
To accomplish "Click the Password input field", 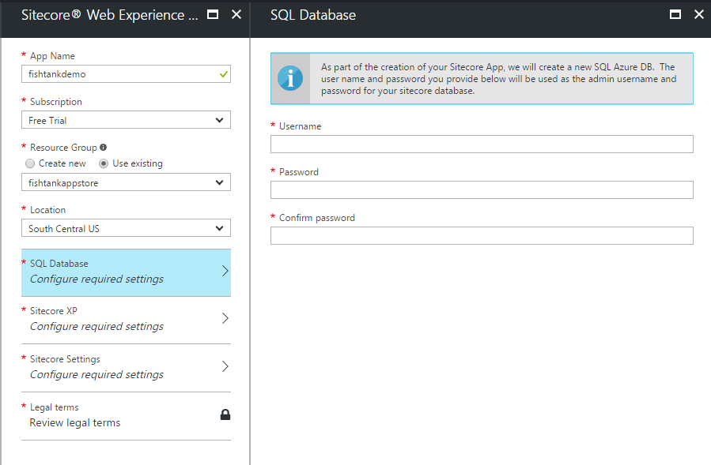I will 482,189.
